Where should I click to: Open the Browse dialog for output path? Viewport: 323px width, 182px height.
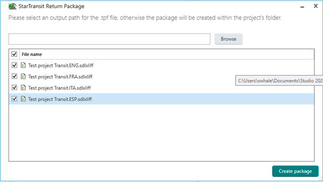tap(229, 39)
